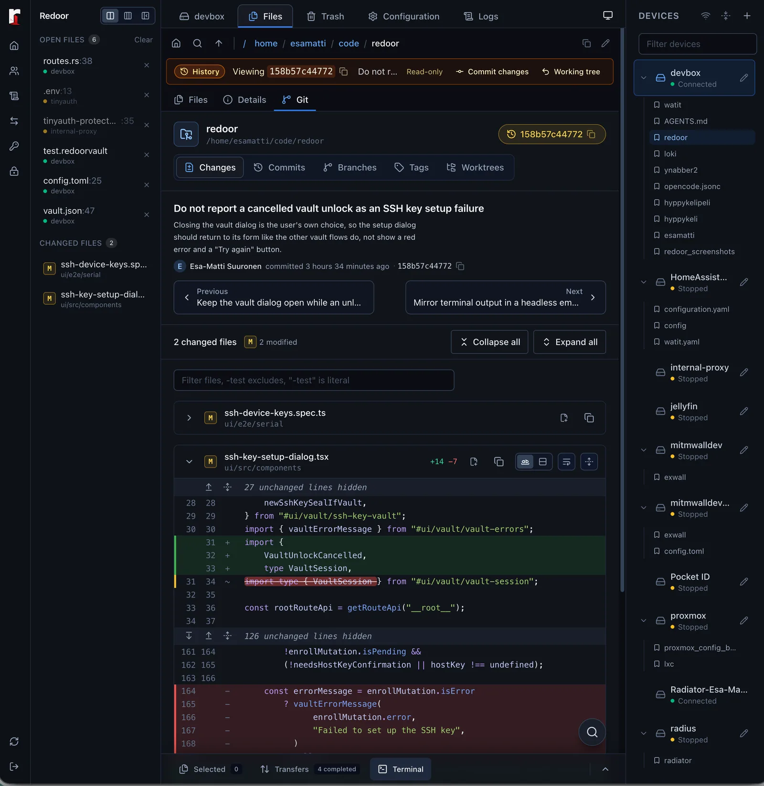Image resolution: width=764 pixels, height=786 pixels.
Task: Go to Previous commit card
Action: [274, 297]
